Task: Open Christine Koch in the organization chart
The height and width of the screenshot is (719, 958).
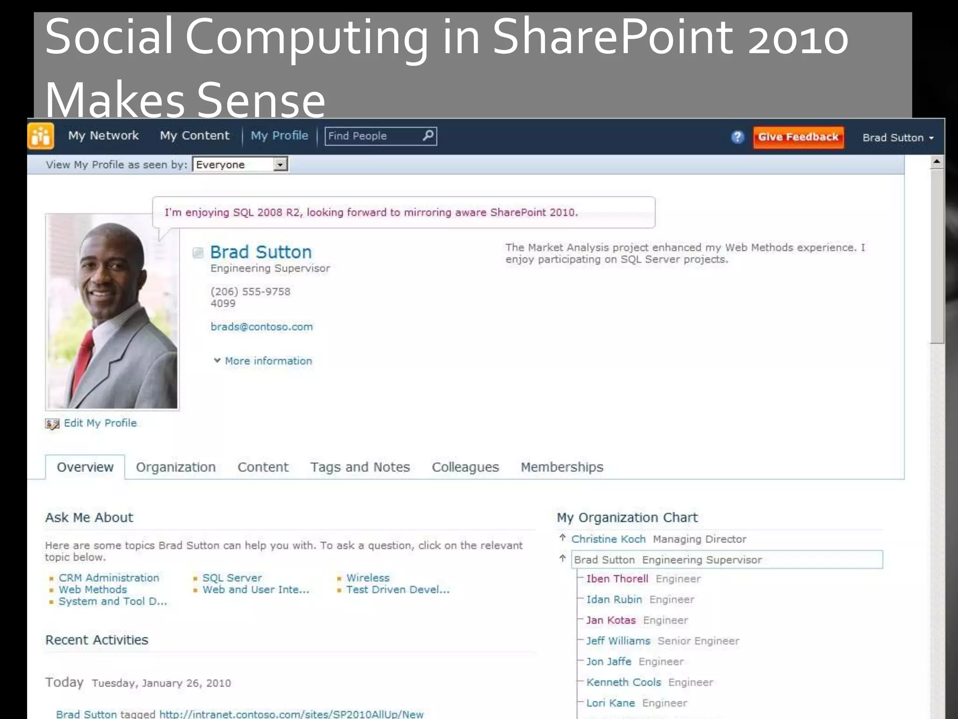Action: (608, 539)
